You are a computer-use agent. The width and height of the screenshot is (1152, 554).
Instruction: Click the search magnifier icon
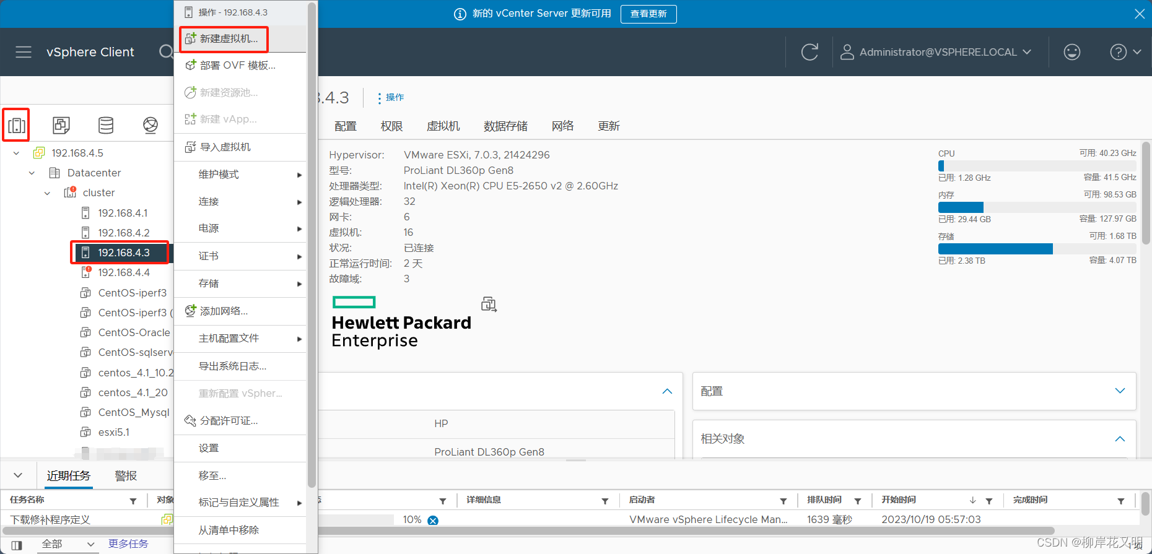165,52
